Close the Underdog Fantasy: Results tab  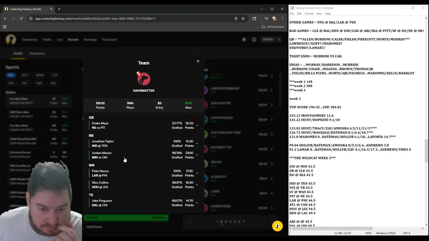click(x=51, y=9)
